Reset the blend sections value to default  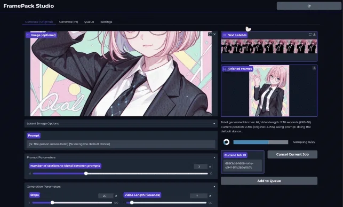pyautogui.click(x=210, y=167)
